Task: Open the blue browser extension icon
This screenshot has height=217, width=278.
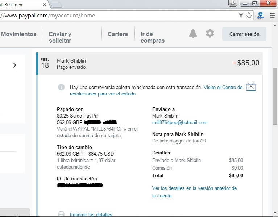Action: point(260,16)
